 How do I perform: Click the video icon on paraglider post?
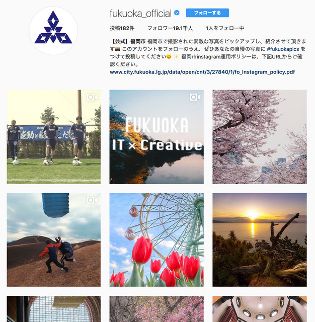point(92,200)
